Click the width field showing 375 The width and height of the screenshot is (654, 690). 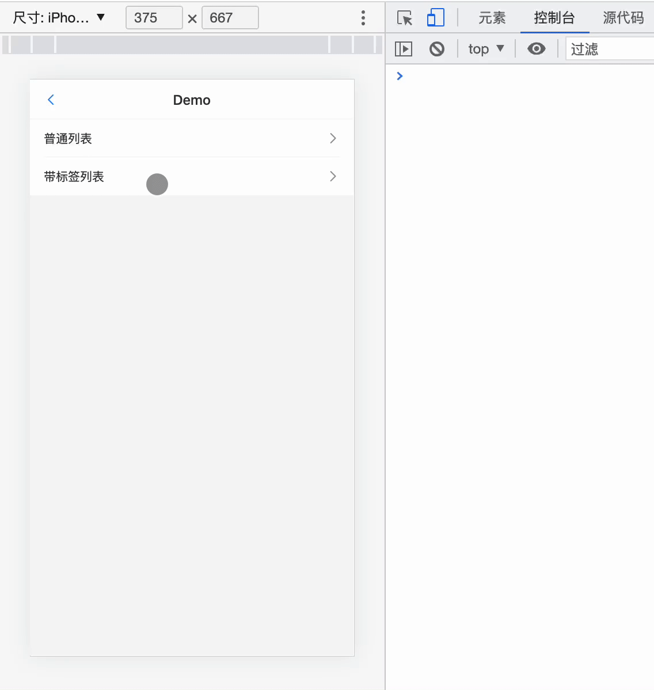coord(154,18)
